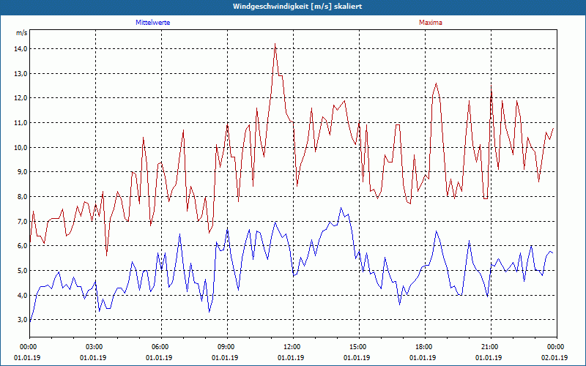Screen dimensions: 586x366
Task: Click the '01.01.19' date under 03:00
Action: tap(93, 358)
